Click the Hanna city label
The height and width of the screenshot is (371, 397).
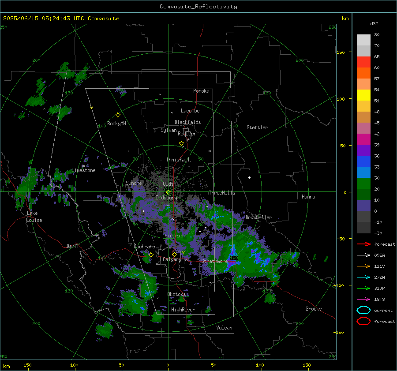click(308, 197)
